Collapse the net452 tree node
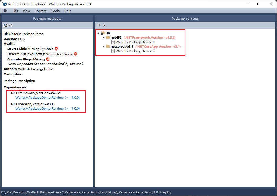The image size is (277, 196). pyautogui.click(x=103, y=37)
